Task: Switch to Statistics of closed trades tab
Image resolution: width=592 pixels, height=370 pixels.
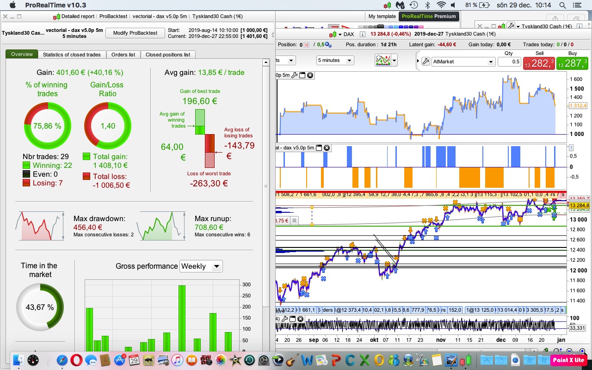Action: [72, 55]
